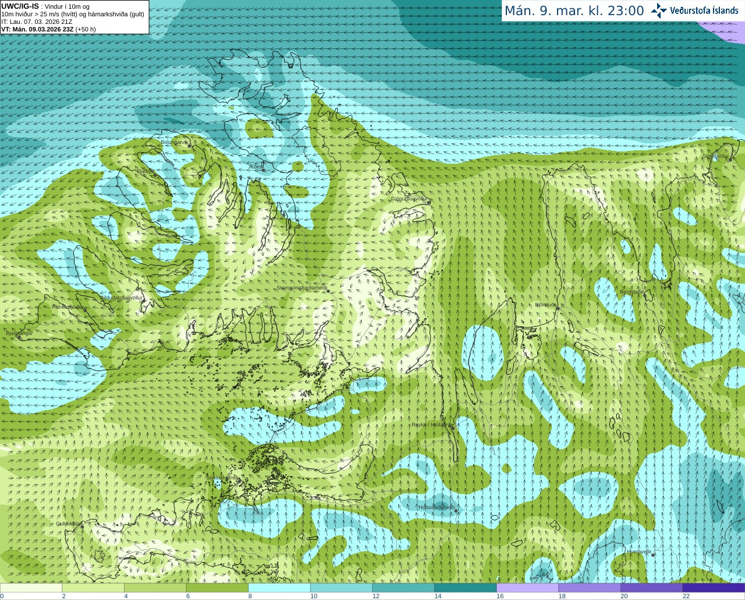
Task: Click the UWC/IG-IS model title text
Action: pyautogui.click(x=20, y=6)
